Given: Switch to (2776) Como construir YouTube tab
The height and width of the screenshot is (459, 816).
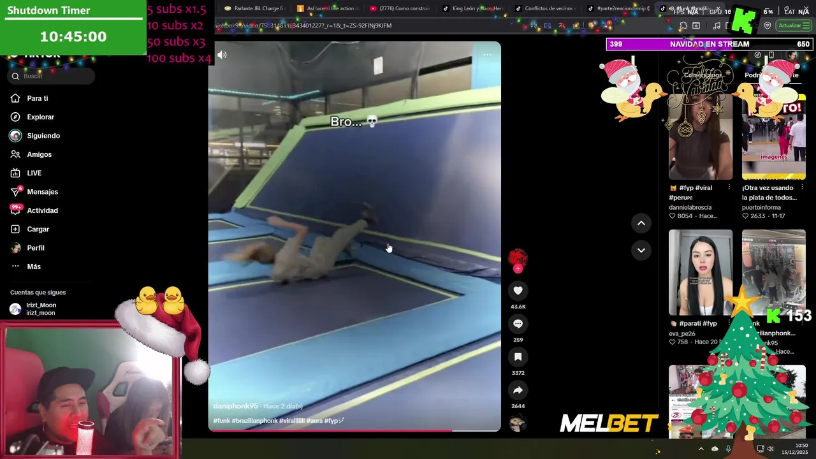Looking at the screenshot, I should pos(400,8).
